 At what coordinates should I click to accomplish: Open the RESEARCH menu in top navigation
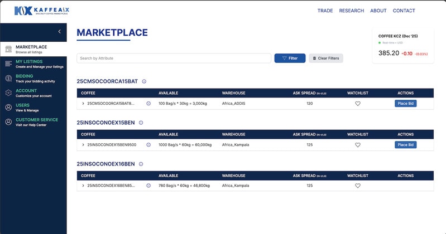(x=351, y=11)
